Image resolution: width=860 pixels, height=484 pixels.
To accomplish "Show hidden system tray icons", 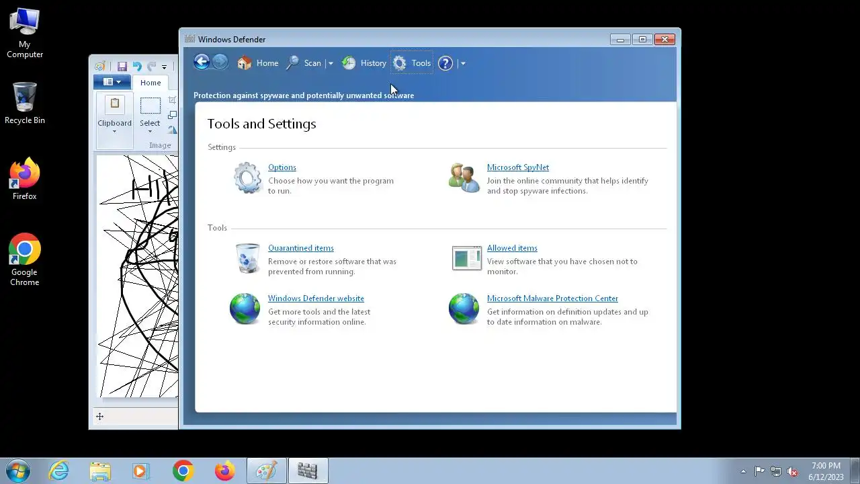I will point(743,471).
